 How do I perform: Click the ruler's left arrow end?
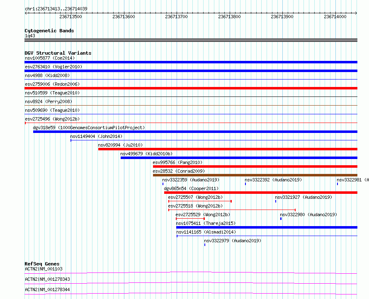[26, 13]
